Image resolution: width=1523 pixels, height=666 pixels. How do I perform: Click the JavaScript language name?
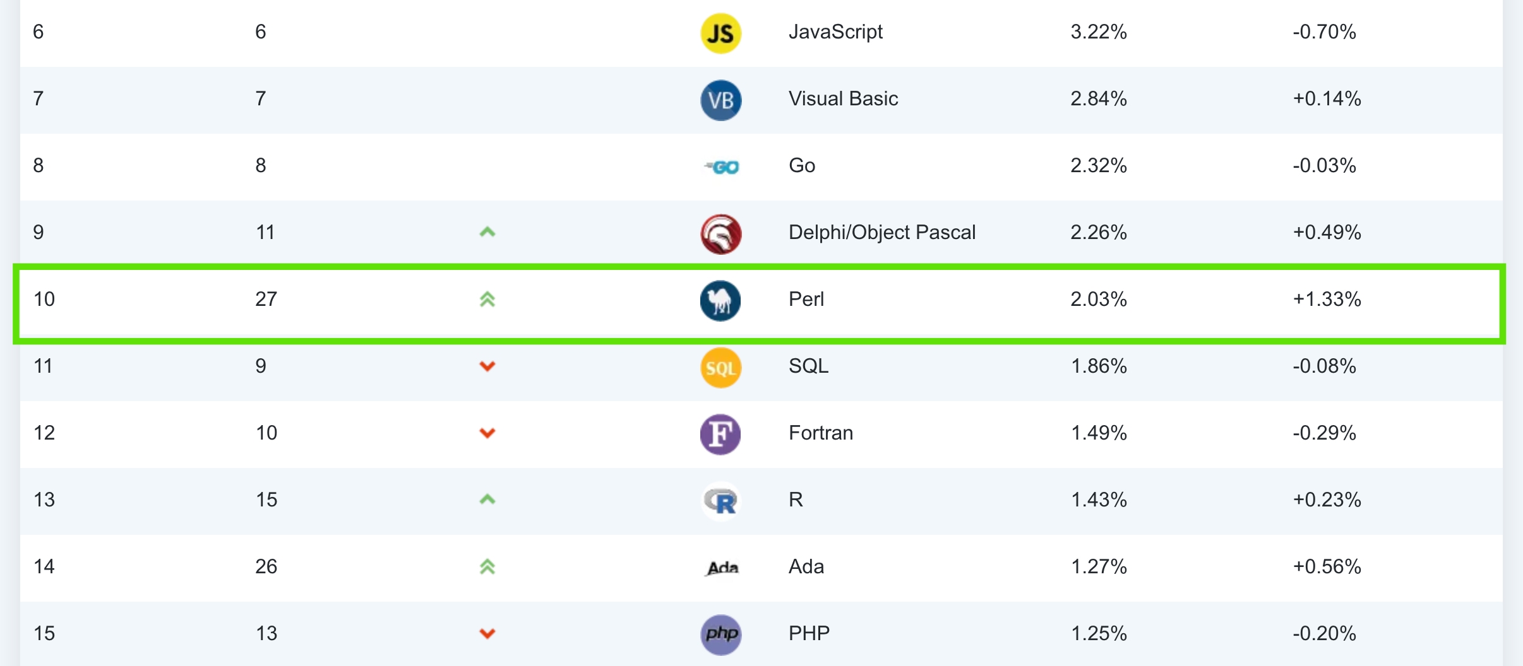[x=835, y=32]
